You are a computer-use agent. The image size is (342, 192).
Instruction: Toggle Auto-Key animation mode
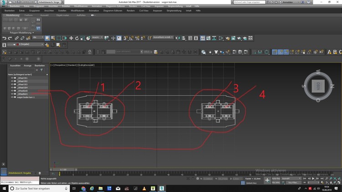click(x=276, y=178)
